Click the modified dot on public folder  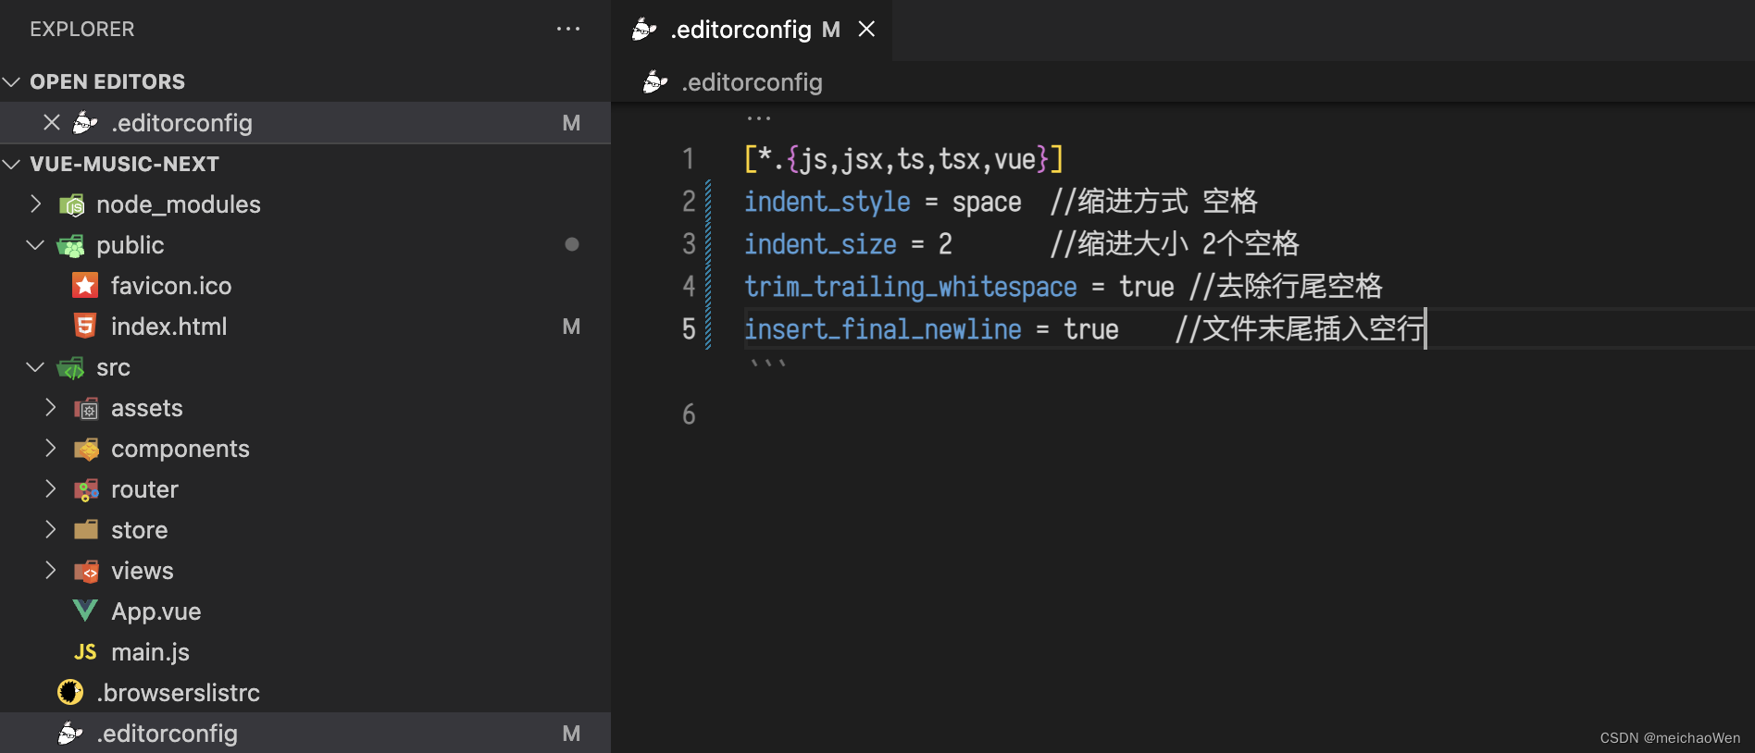coord(572,244)
